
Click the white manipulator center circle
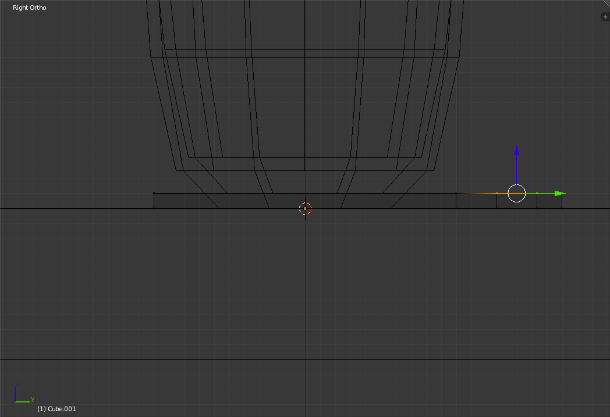coord(517,193)
